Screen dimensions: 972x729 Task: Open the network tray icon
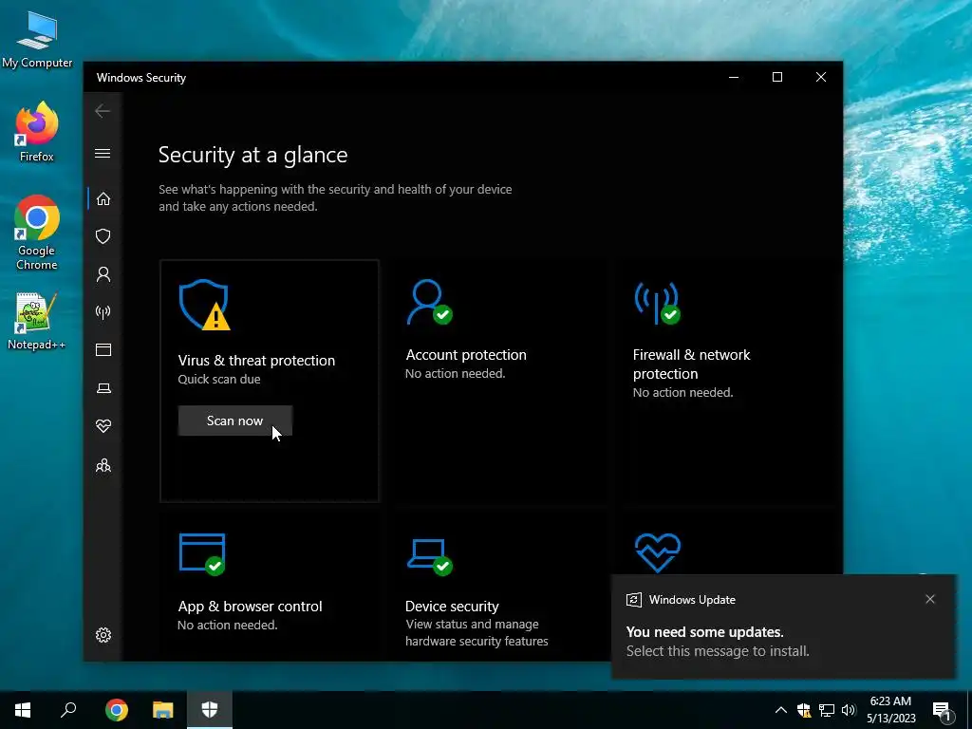click(x=827, y=710)
